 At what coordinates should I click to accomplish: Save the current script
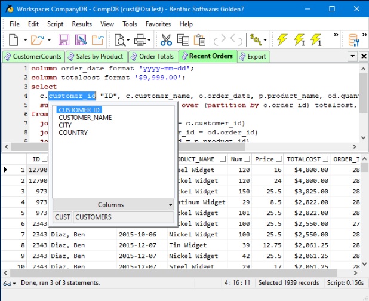pos(64,40)
